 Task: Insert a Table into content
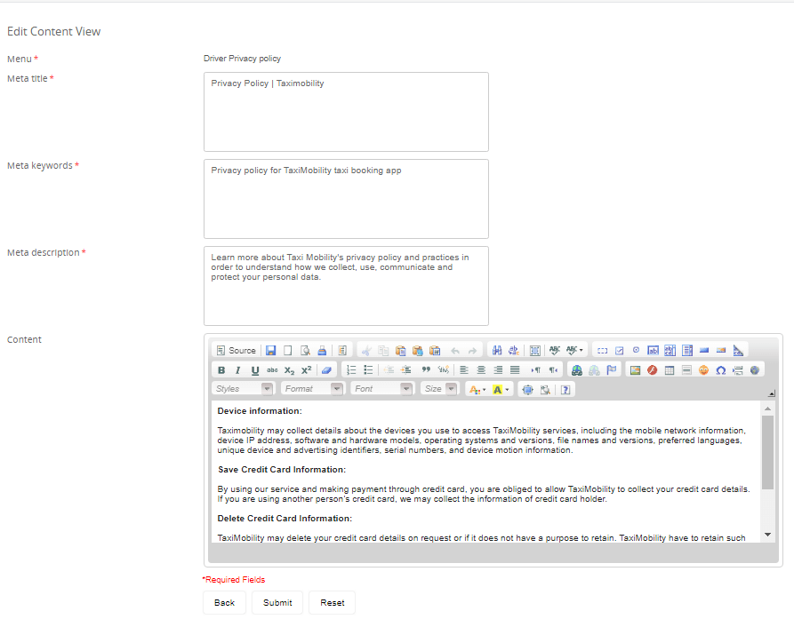[x=669, y=370]
